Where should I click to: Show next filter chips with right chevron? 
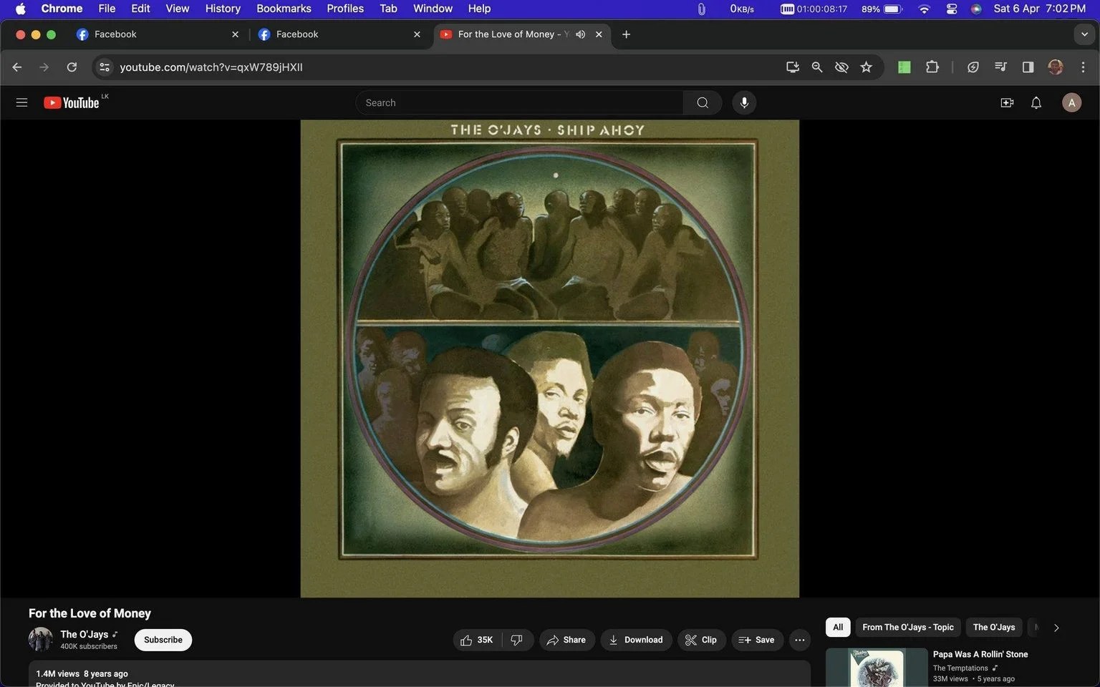1056,628
